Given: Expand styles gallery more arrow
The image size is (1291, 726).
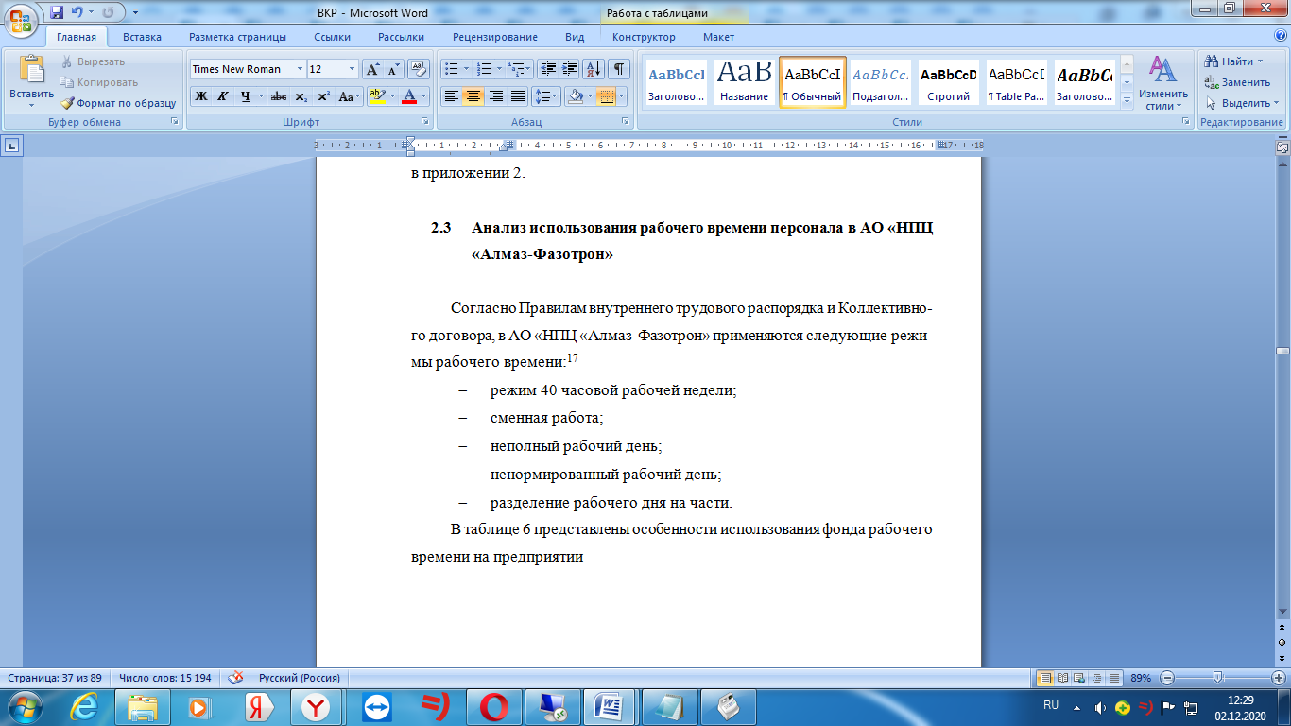Looking at the screenshot, I should click(1127, 101).
